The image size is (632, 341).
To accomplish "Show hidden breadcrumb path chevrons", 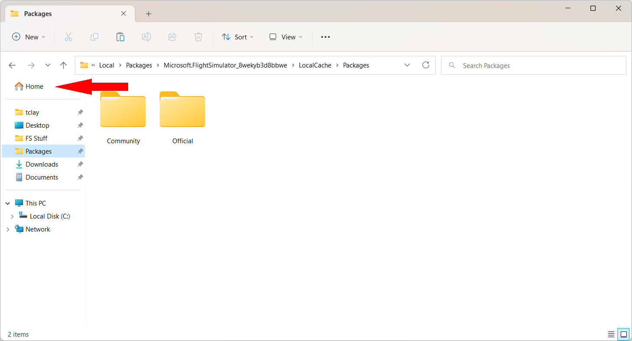I will click(93, 65).
